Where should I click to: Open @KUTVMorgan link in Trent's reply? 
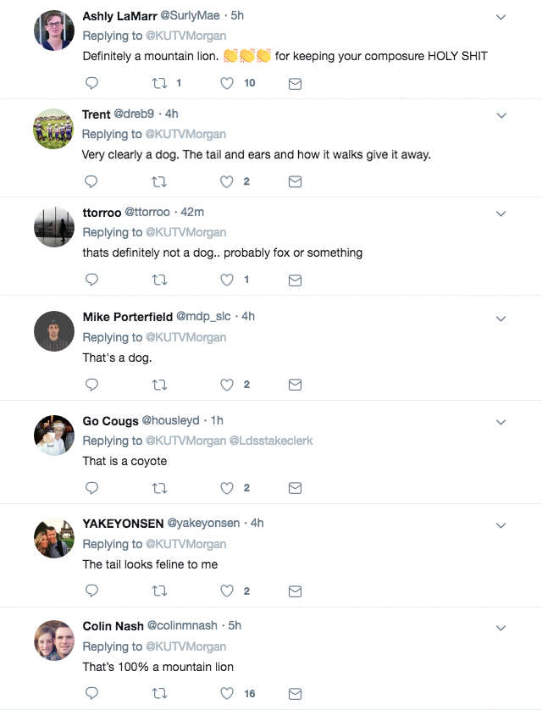point(185,134)
